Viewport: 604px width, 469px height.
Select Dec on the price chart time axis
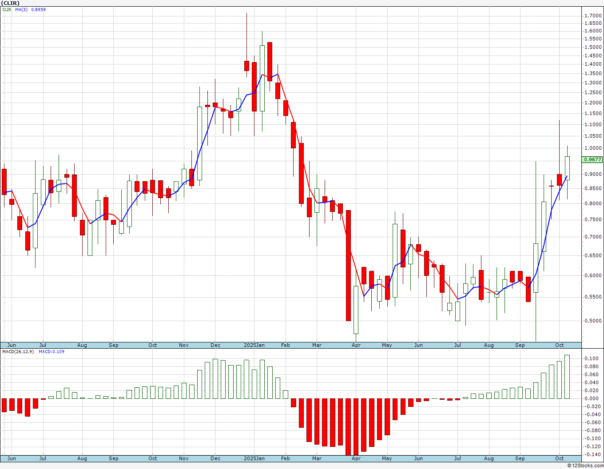click(x=215, y=345)
